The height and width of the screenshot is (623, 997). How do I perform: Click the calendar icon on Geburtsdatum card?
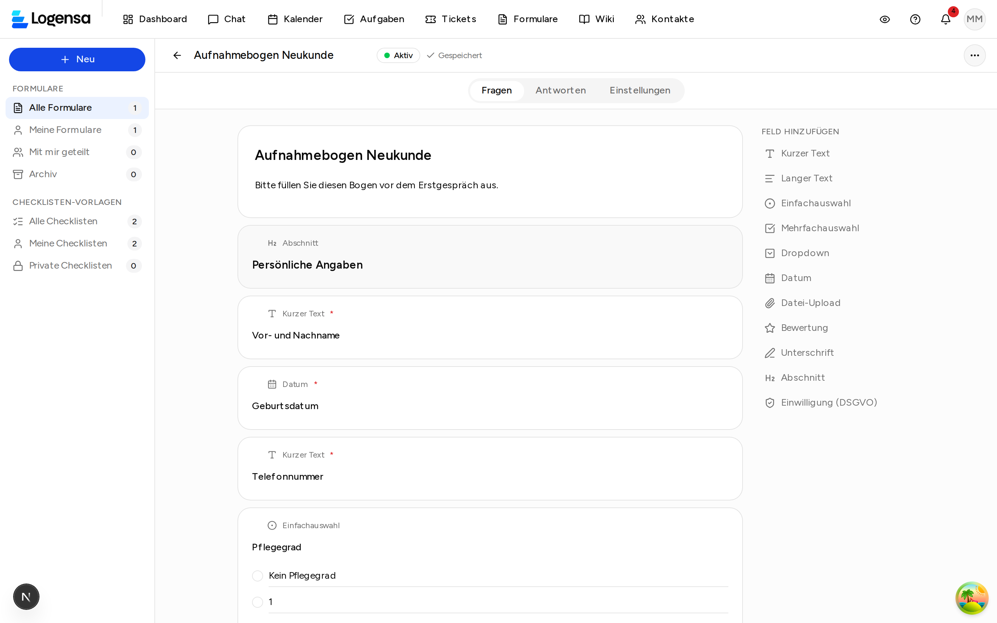pyautogui.click(x=272, y=385)
